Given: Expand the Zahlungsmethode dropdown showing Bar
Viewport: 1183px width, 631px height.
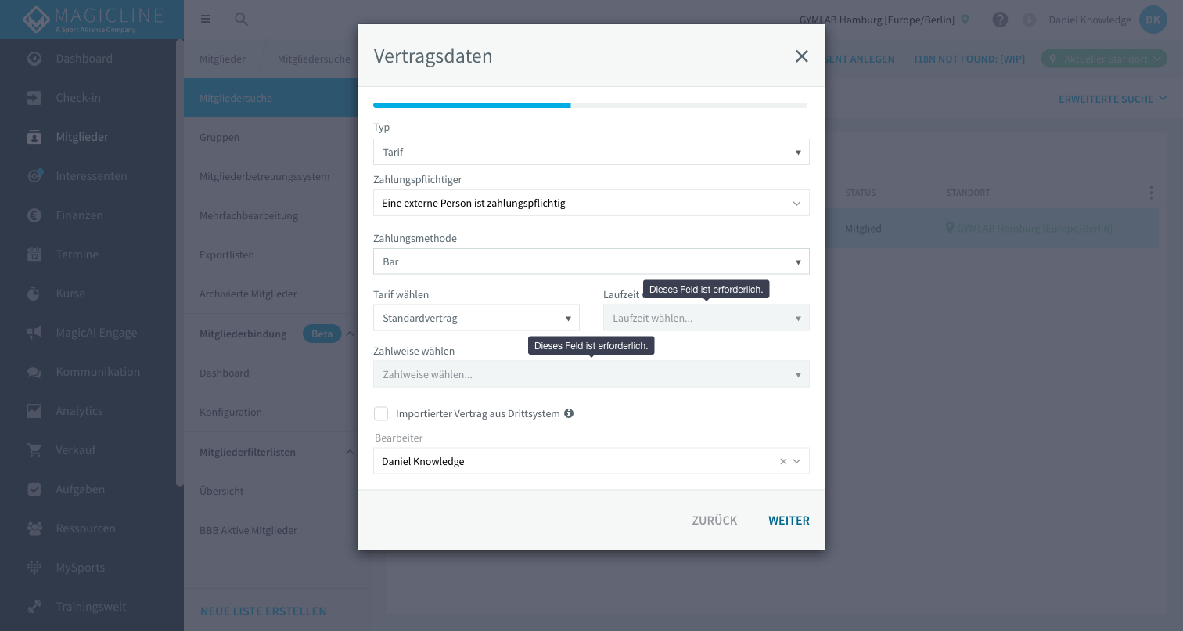Looking at the screenshot, I should [591, 261].
